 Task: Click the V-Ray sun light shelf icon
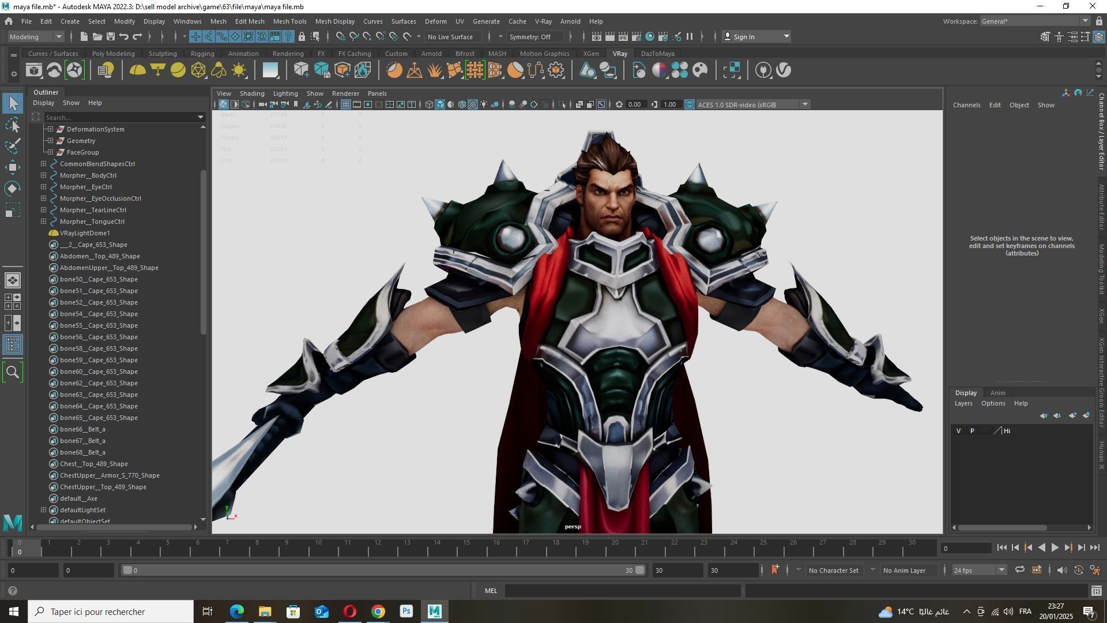[x=239, y=70]
